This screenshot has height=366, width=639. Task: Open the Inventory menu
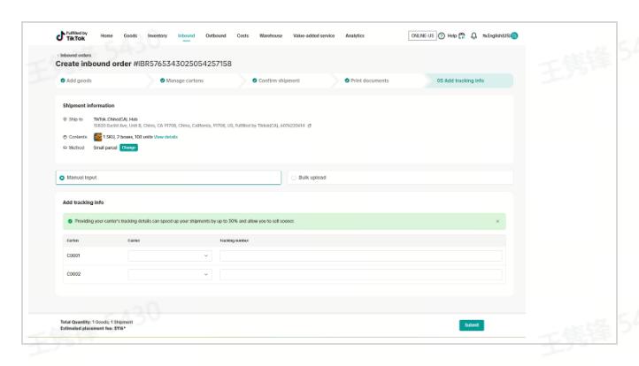coord(158,36)
